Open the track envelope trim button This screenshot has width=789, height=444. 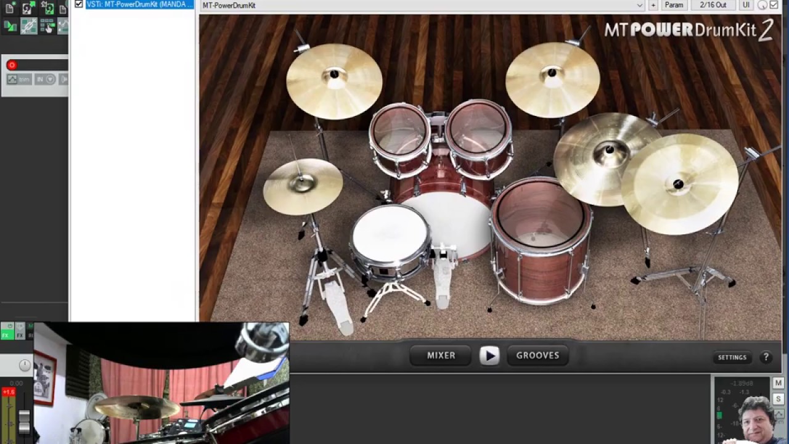(x=19, y=80)
